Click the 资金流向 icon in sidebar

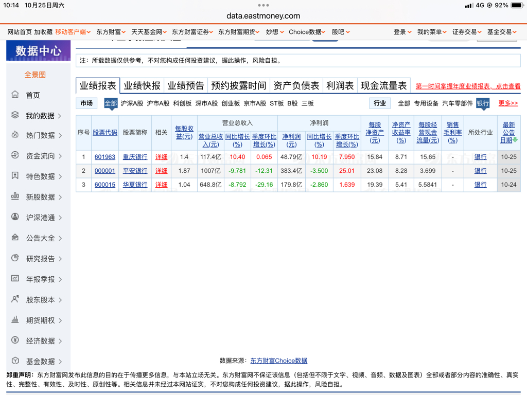point(15,155)
